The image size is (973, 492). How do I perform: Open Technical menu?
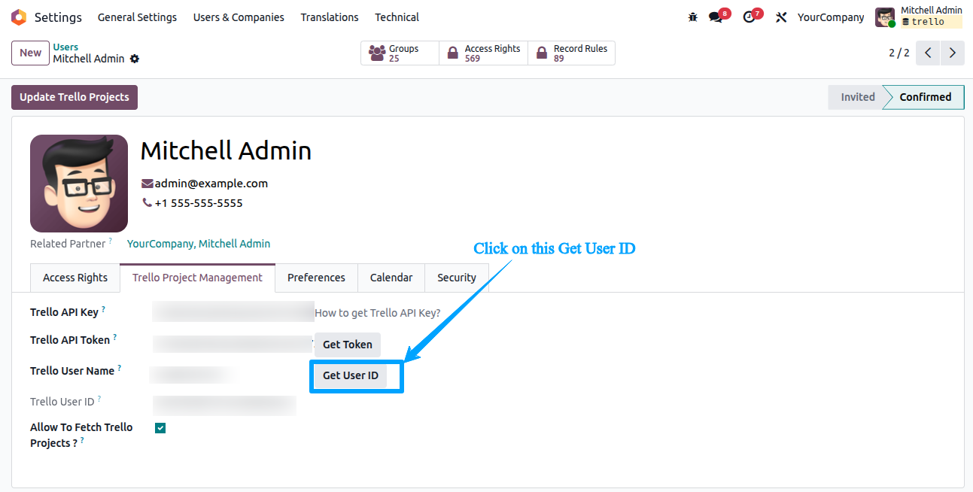tap(397, 17)
